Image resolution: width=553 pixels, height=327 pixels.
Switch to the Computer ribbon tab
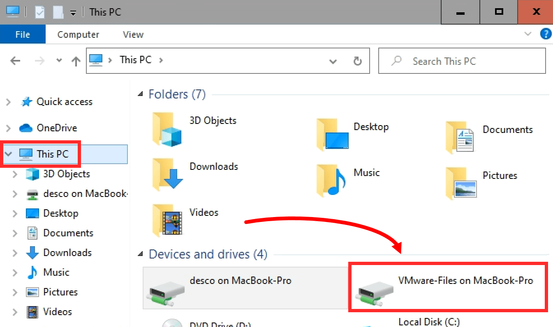(78, 34)
